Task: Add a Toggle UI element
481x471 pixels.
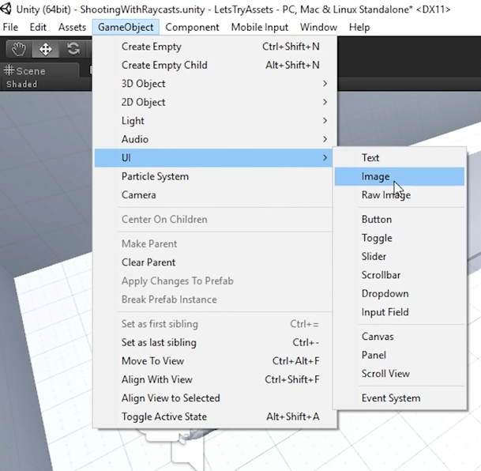Action: point(377,238)
